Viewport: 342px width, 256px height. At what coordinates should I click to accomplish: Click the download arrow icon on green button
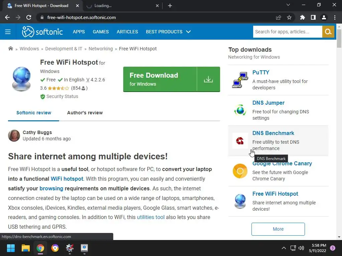click(208, 79)
